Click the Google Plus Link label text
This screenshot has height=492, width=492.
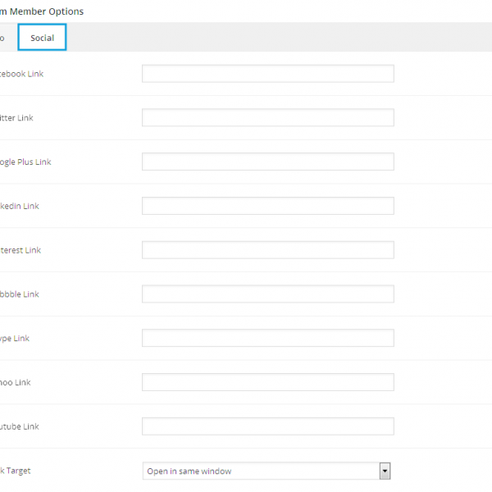click(x=25, y=162)
